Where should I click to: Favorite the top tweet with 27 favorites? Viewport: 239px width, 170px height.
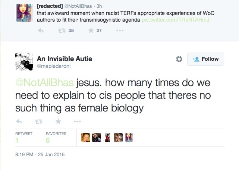point(90,31)
